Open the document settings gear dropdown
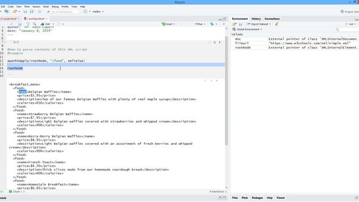 [x=60, y=24]
